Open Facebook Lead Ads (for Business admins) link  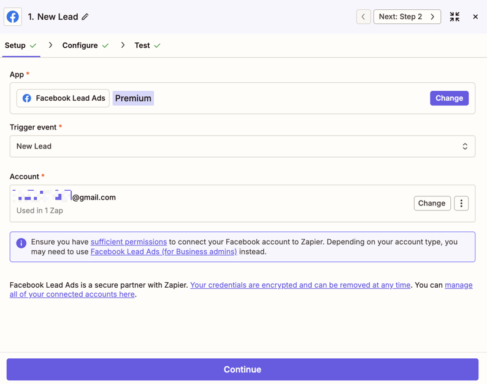click(x=164, y=252)
